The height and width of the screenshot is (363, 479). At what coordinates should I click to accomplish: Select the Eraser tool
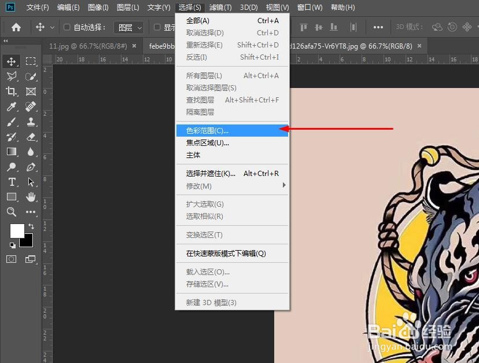pyautogui.click(x=31, y=137)
